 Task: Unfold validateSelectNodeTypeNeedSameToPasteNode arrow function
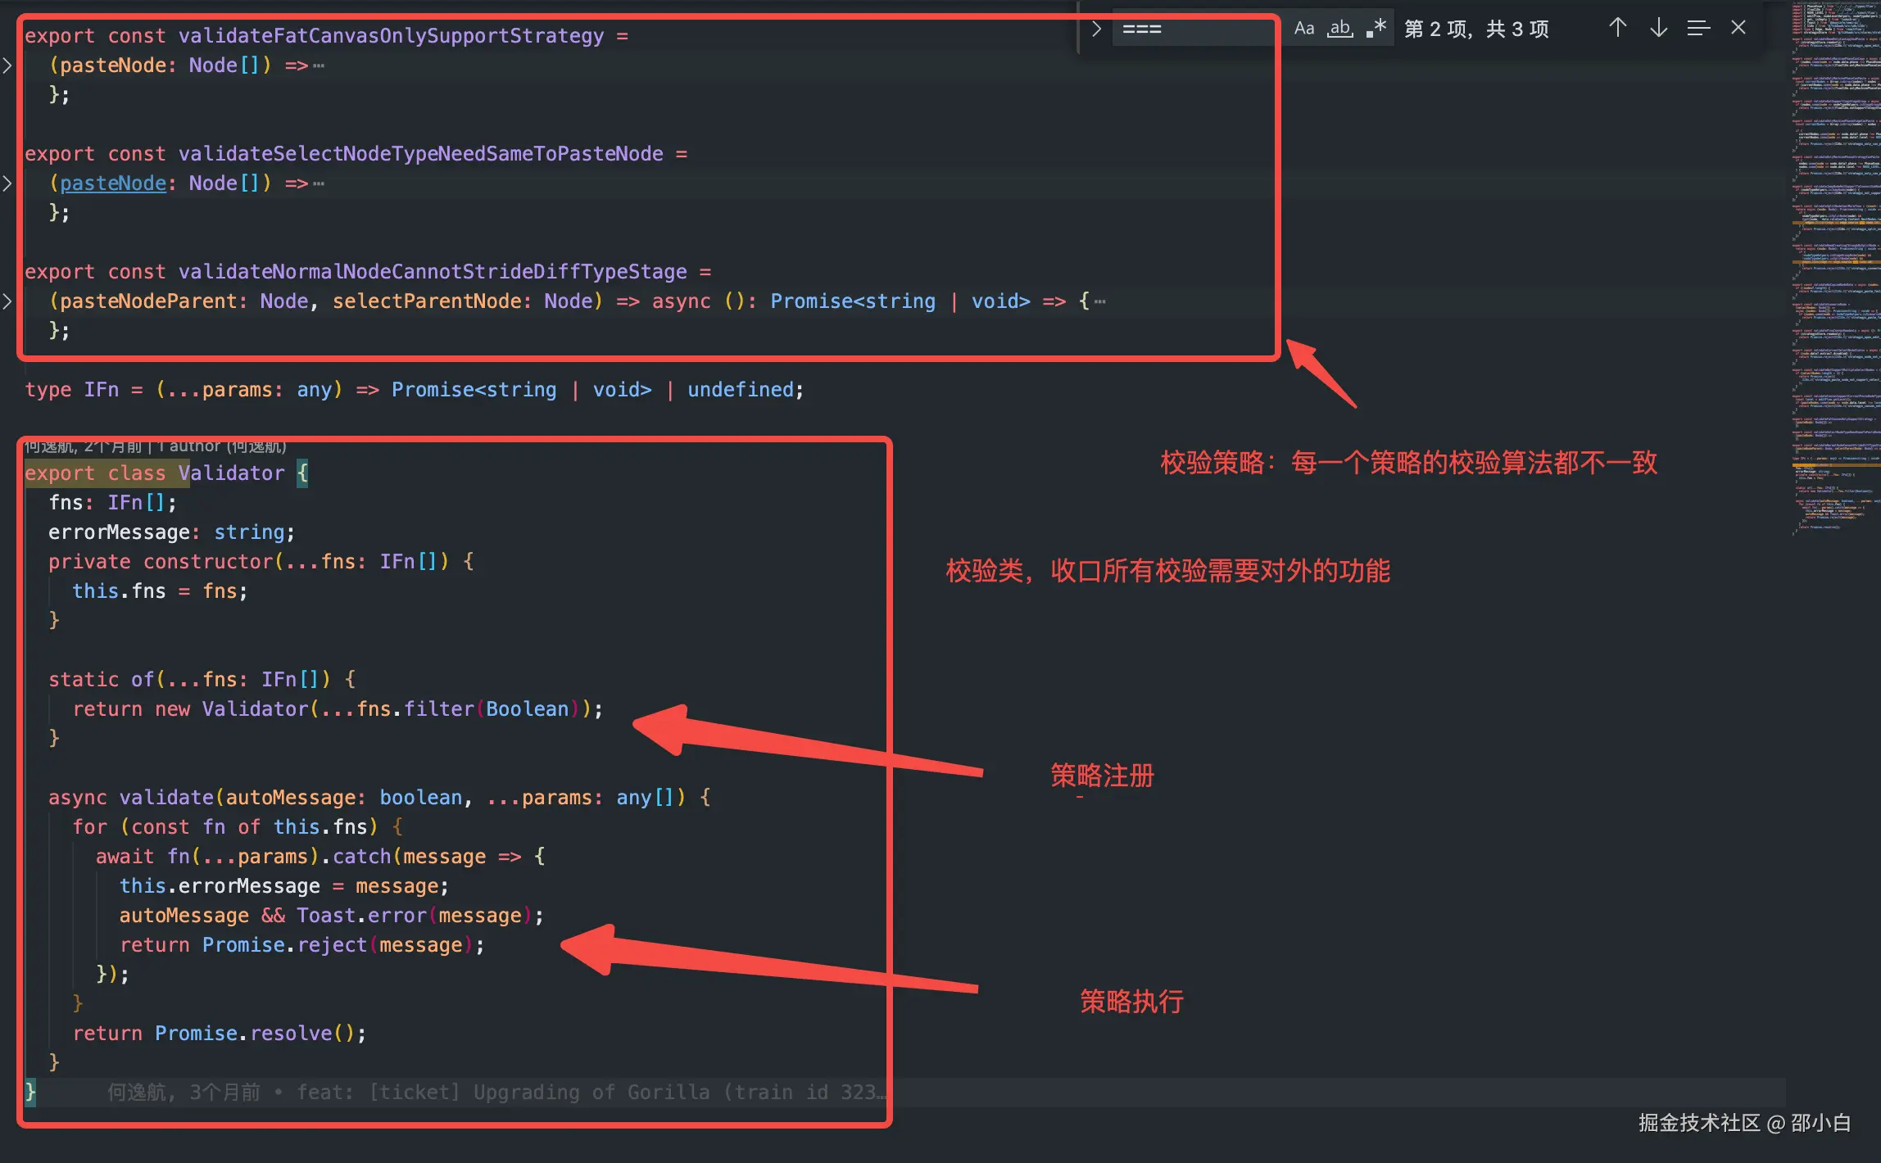7,183
